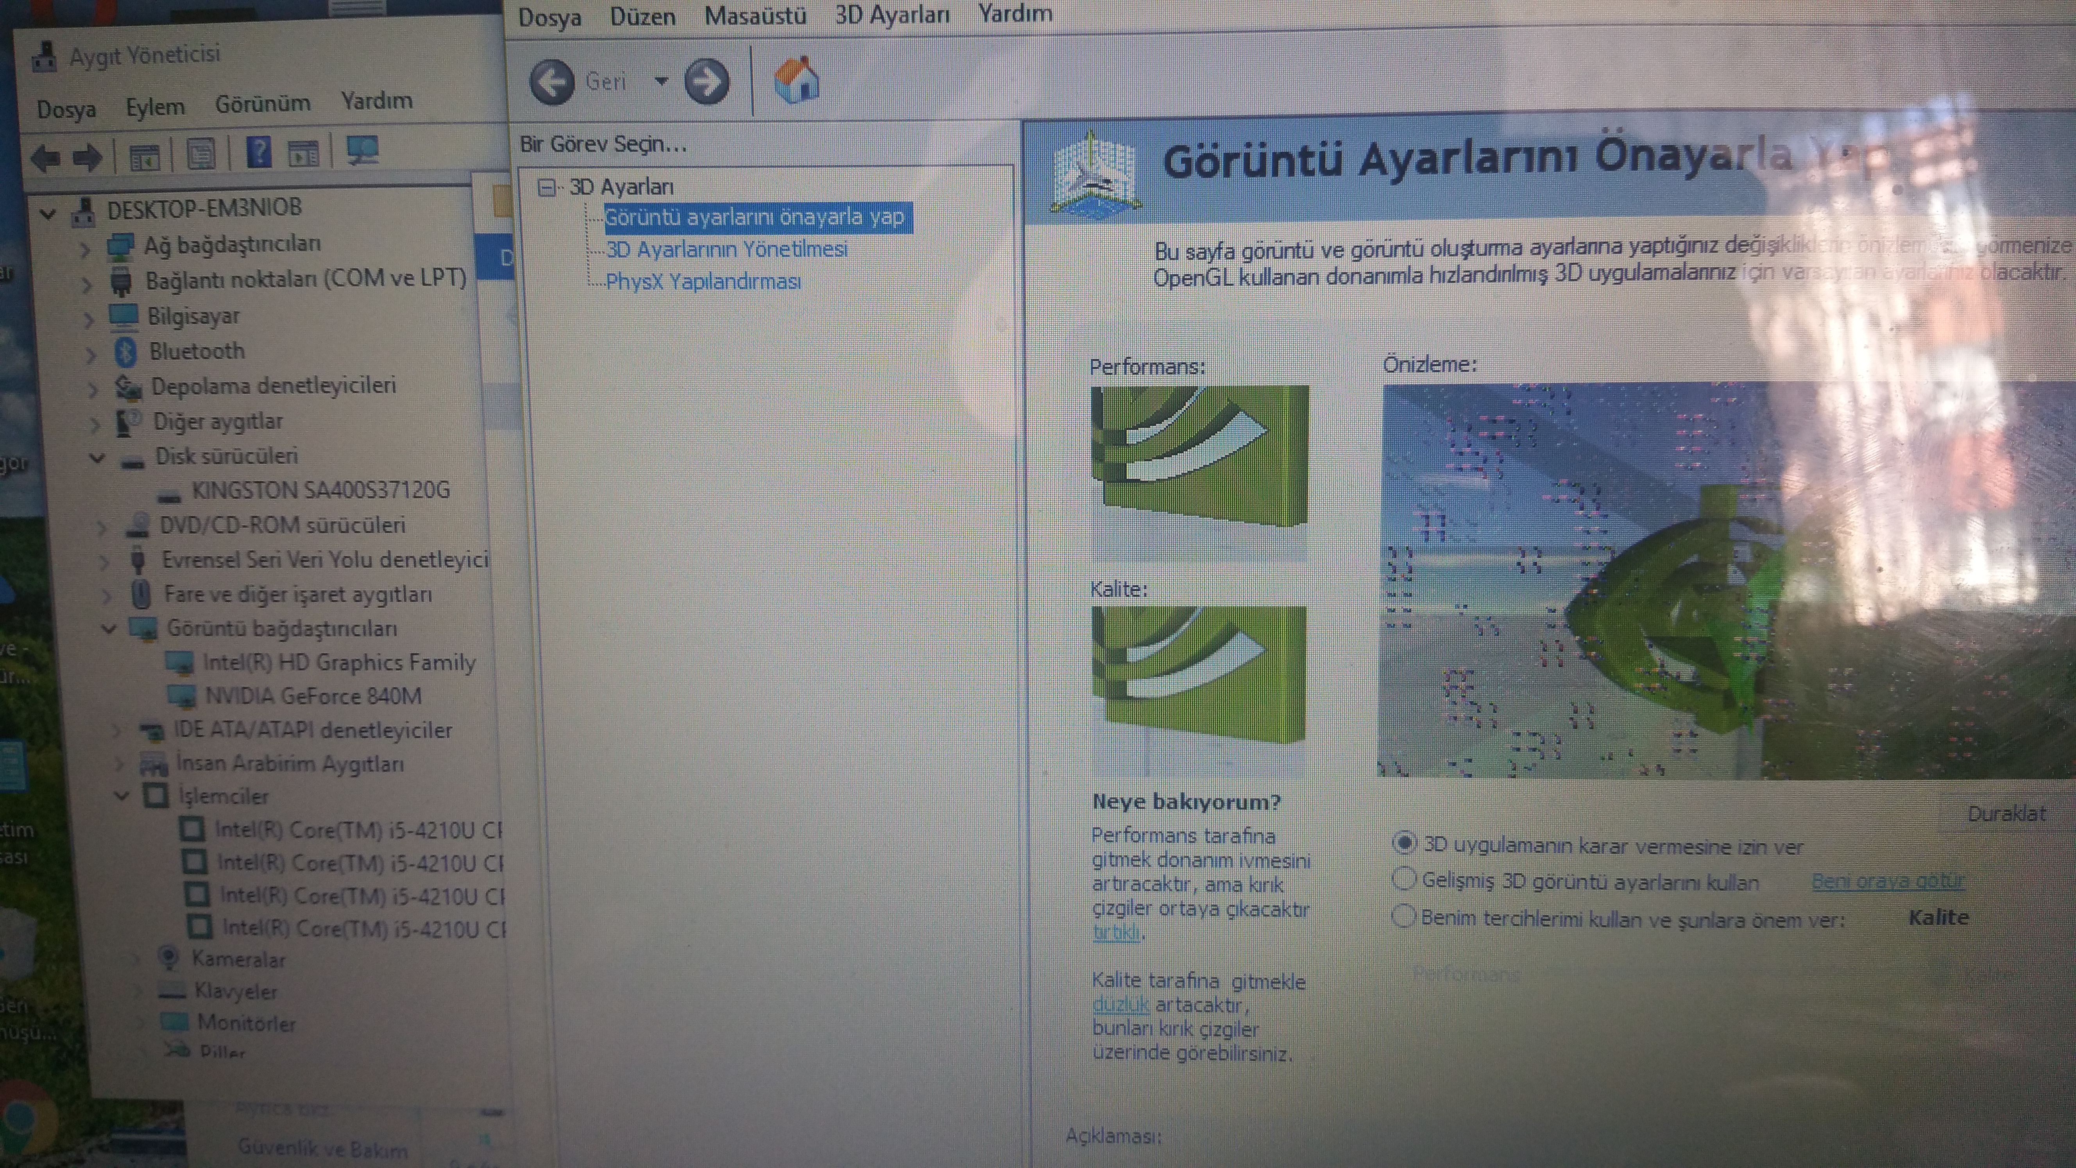2076x1168 pixels.
Task: Open the Masaüstü menu
Action: (755, 15)
